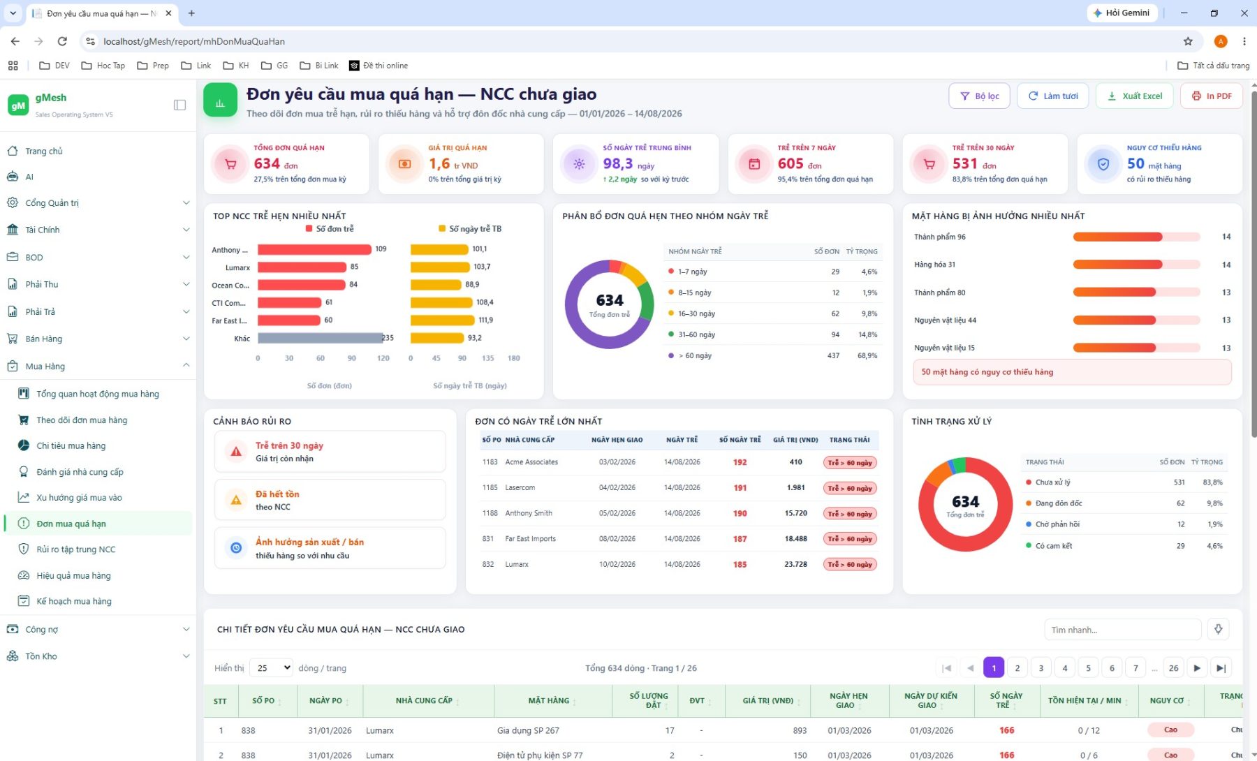Open the browser apps grid icon
Viewport: 1257px width, 761px height.
click(x=13, y=66)
